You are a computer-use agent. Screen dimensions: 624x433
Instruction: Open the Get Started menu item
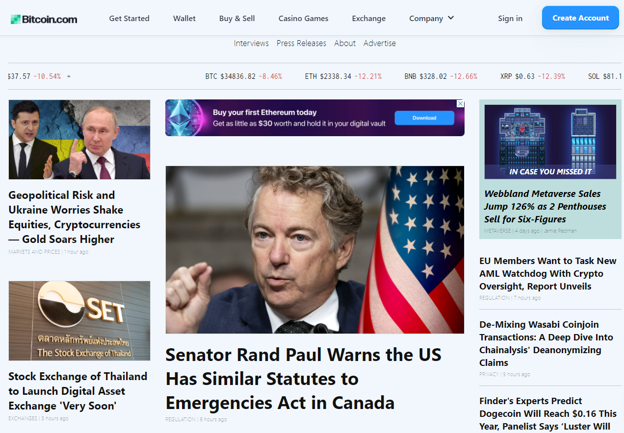tap(129, 18)
